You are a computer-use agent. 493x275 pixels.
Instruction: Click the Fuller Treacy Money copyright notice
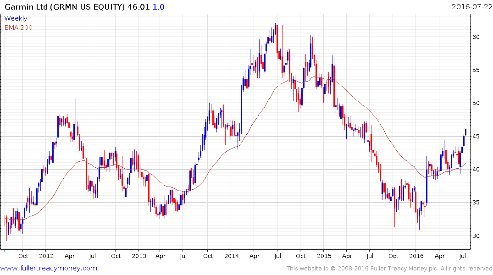[389, 268]
